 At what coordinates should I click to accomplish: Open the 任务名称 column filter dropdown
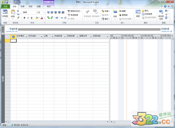(42, 36)
